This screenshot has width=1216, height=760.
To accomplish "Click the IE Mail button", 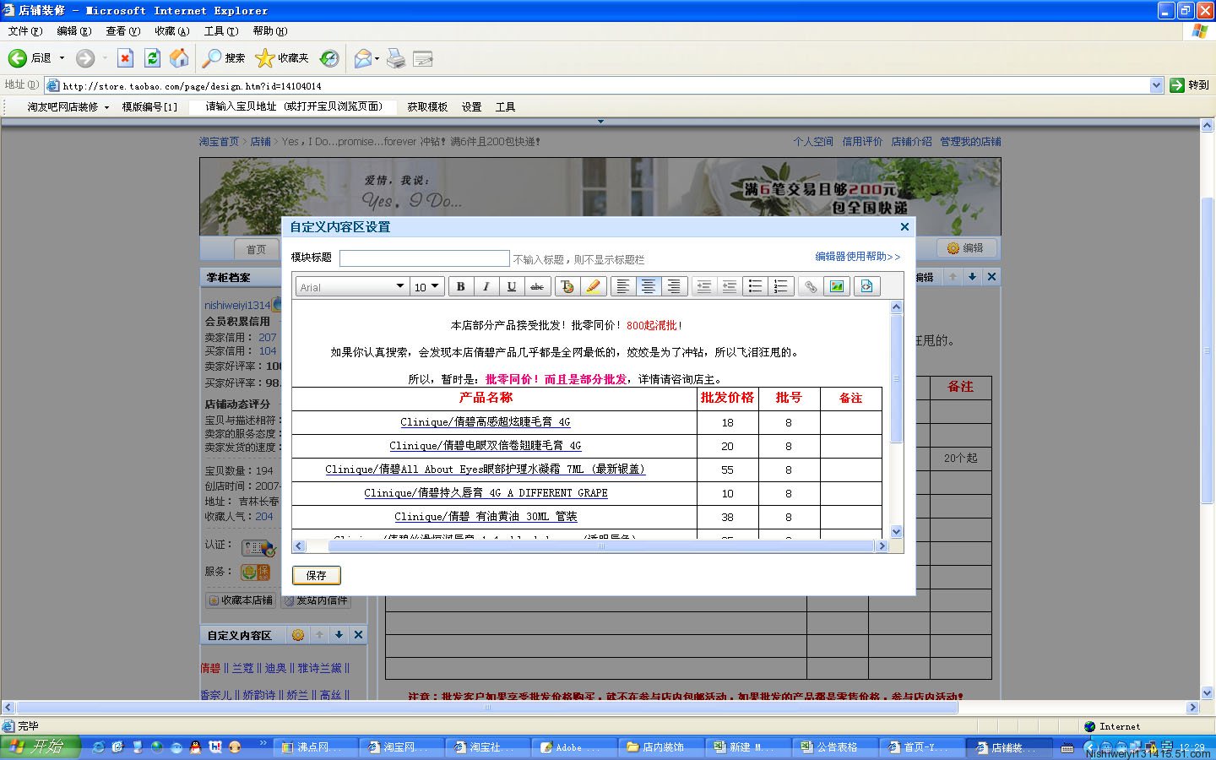I will pyautogui.click(x=363, y=57).
